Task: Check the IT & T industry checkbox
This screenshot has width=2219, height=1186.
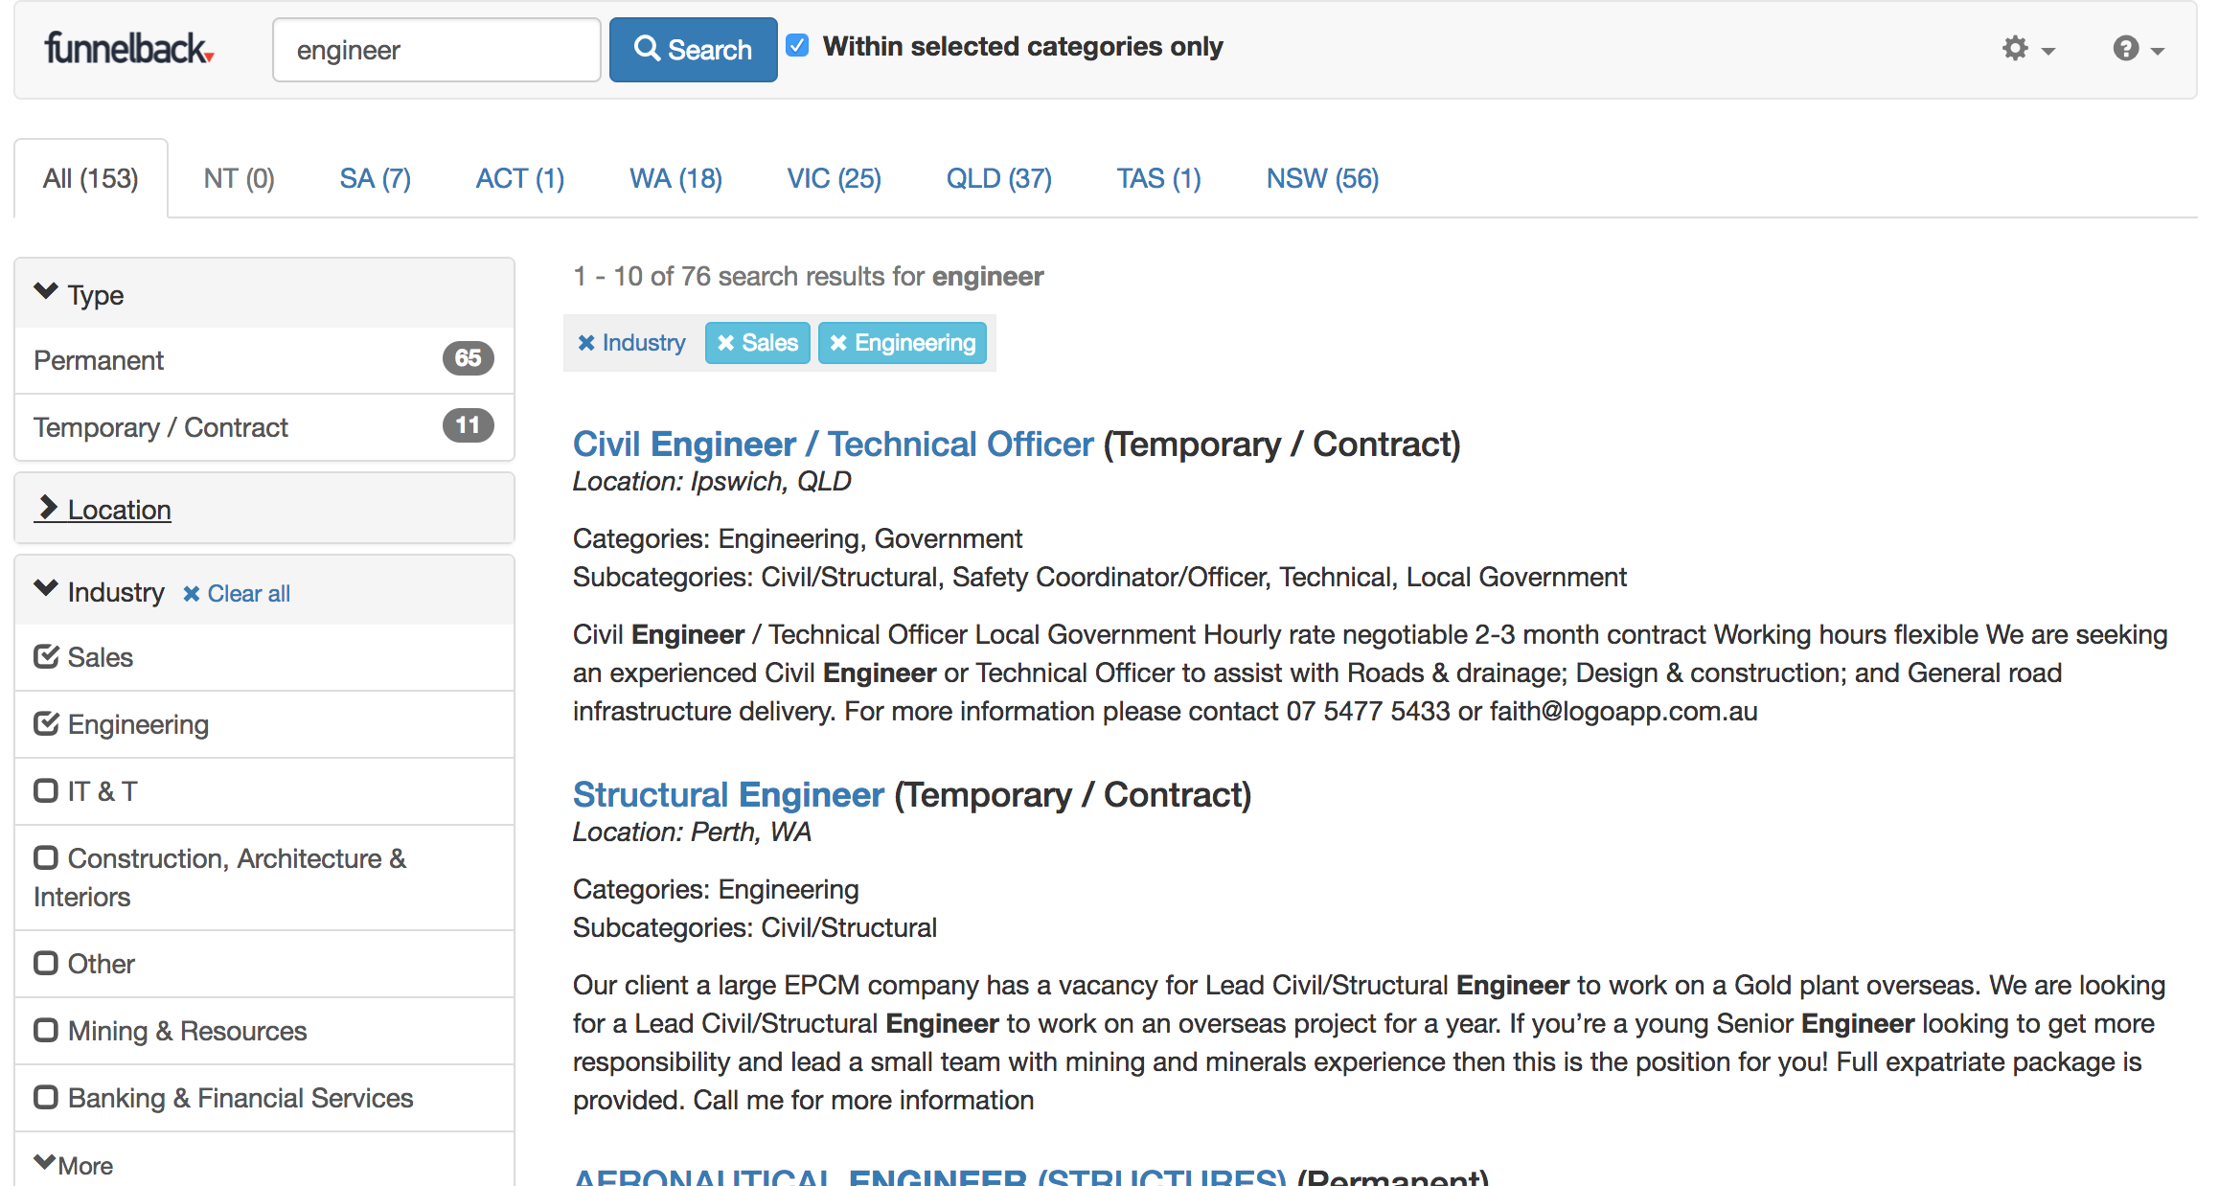Action: (x=46, y=791)
